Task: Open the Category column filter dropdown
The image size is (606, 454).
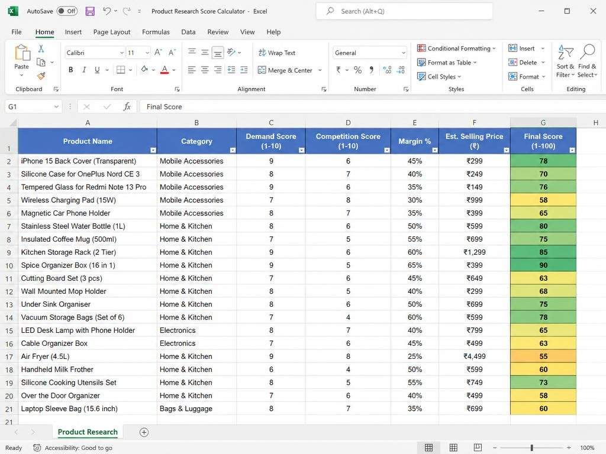Action: [x=232, y=150]
